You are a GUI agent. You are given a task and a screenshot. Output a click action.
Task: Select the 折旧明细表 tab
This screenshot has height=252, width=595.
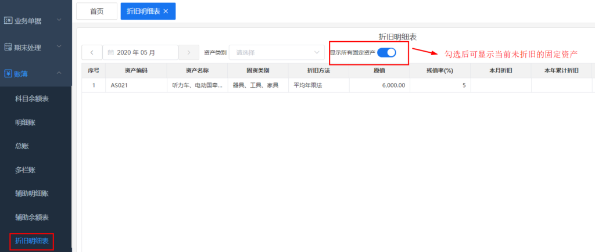coord(148,12)
